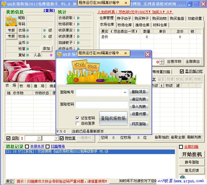Focus the 登陆密码 input field

[x=102, y=105]
